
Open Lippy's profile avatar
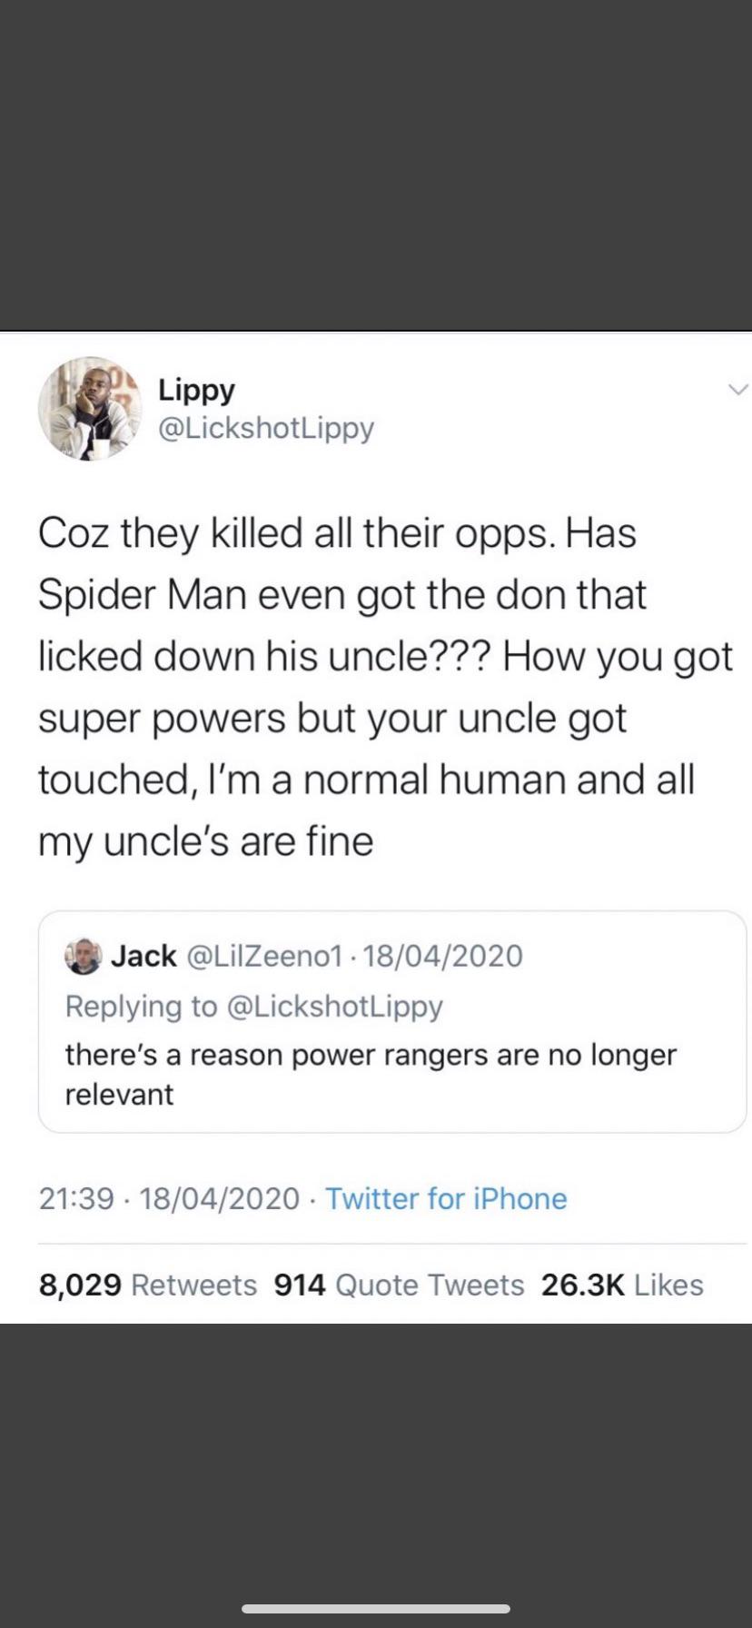[x=91, y=409]
